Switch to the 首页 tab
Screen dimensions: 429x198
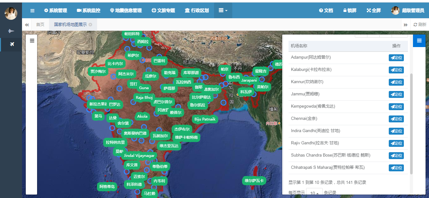(x=40, y=24)
